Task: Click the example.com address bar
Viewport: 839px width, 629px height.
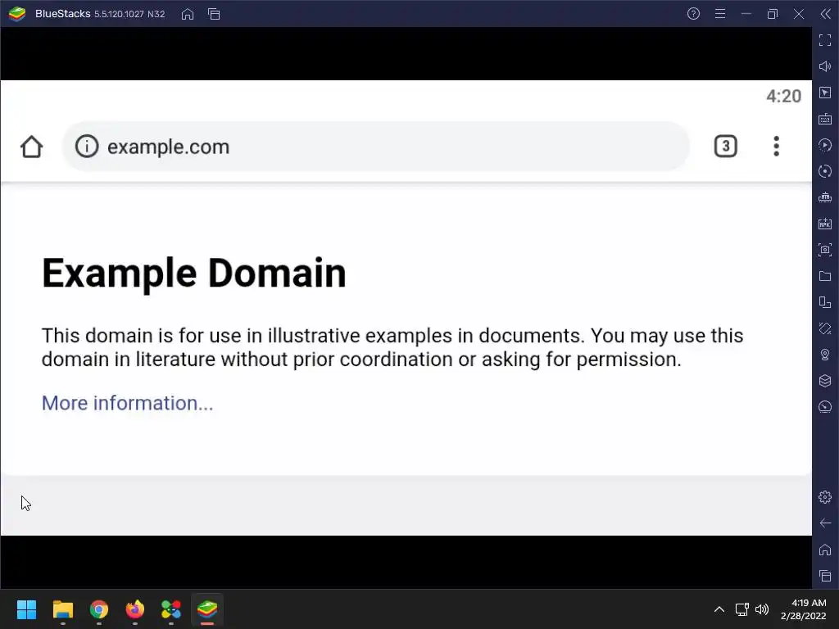Action: click(x=375, y=147)
